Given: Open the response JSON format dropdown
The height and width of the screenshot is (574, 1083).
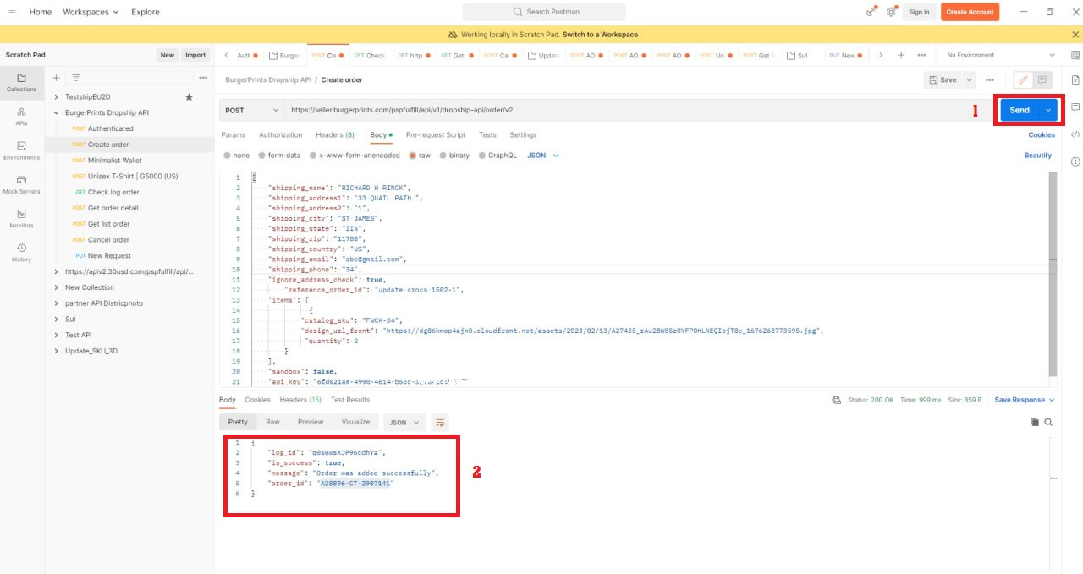Looking at the screenshot, I should pyautogui.click(x=404, y=422).
